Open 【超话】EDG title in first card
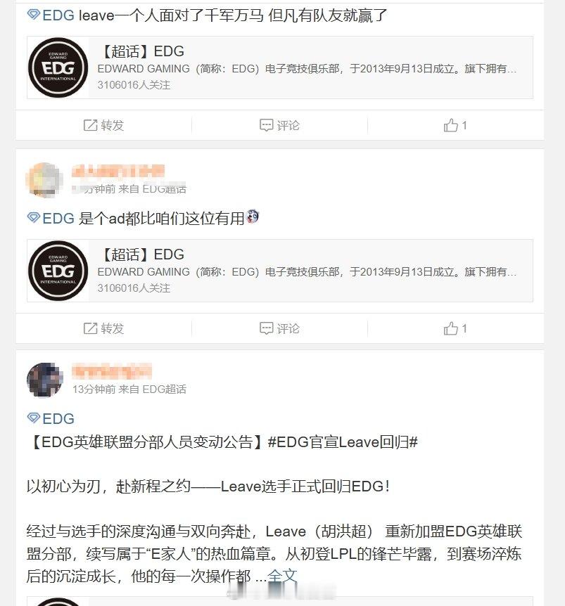 coord(141,51)
